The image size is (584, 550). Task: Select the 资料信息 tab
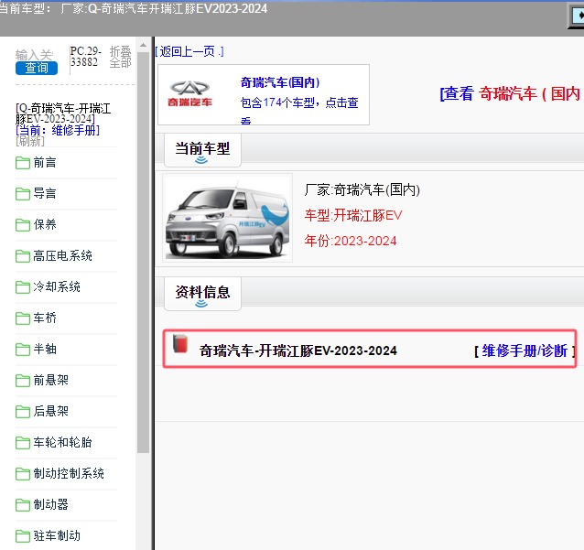pyautogui.click(x=202, y=294)
